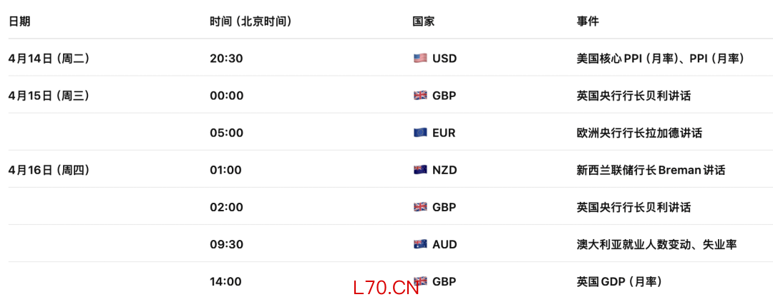Click the New Zealand flag beside NZD
Screen dimensions: 773x302
(x=420, y=170)
